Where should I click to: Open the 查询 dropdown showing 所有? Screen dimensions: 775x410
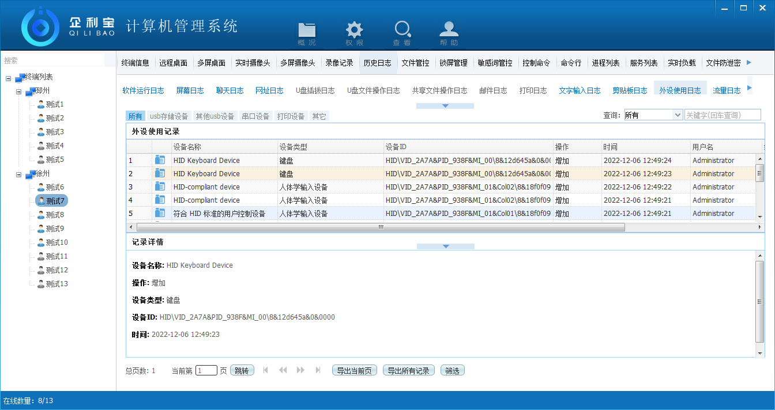click(x=677, y=115)
